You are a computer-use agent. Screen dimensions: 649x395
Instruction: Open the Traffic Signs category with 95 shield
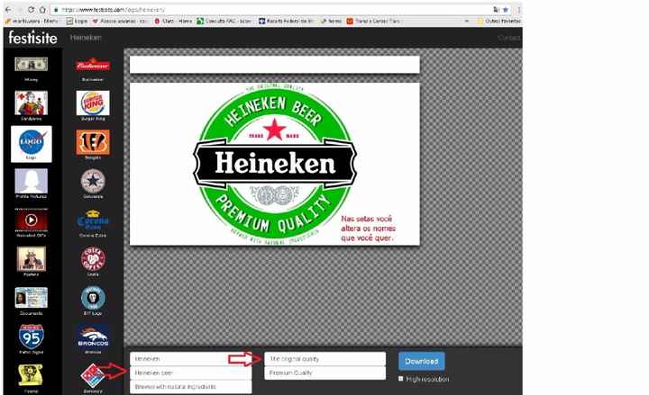coord(32,337)
